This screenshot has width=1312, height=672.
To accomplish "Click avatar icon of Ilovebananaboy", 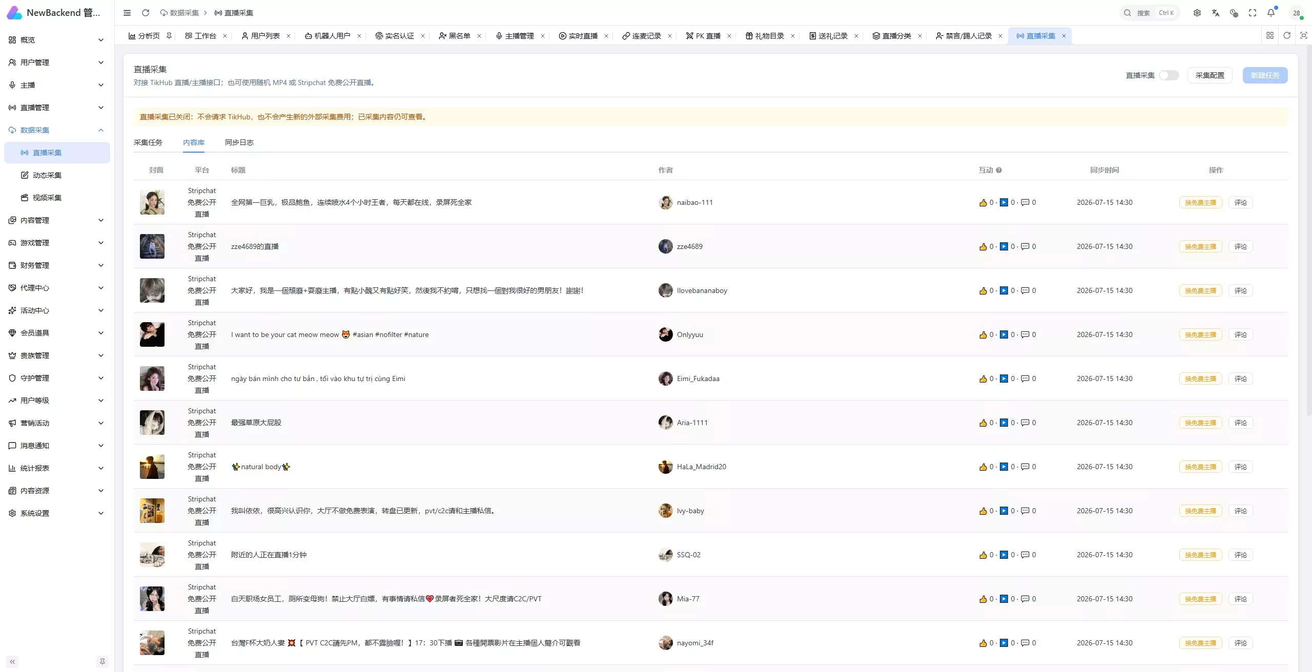I will [x=665, y=290].
